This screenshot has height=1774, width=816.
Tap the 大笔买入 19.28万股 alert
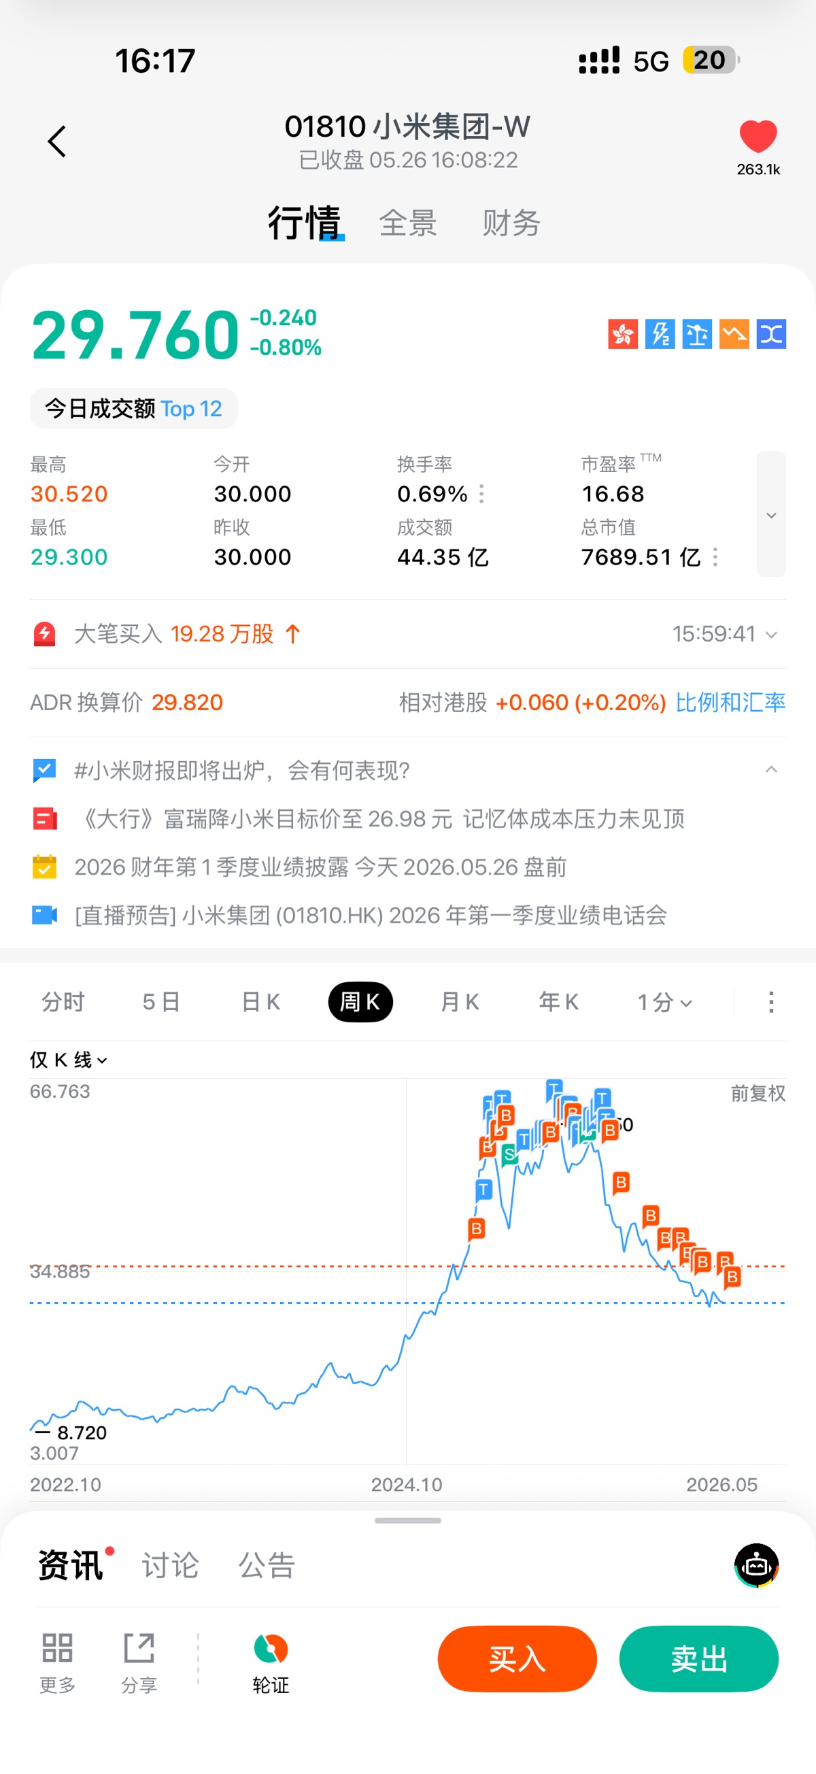[187, 633]
